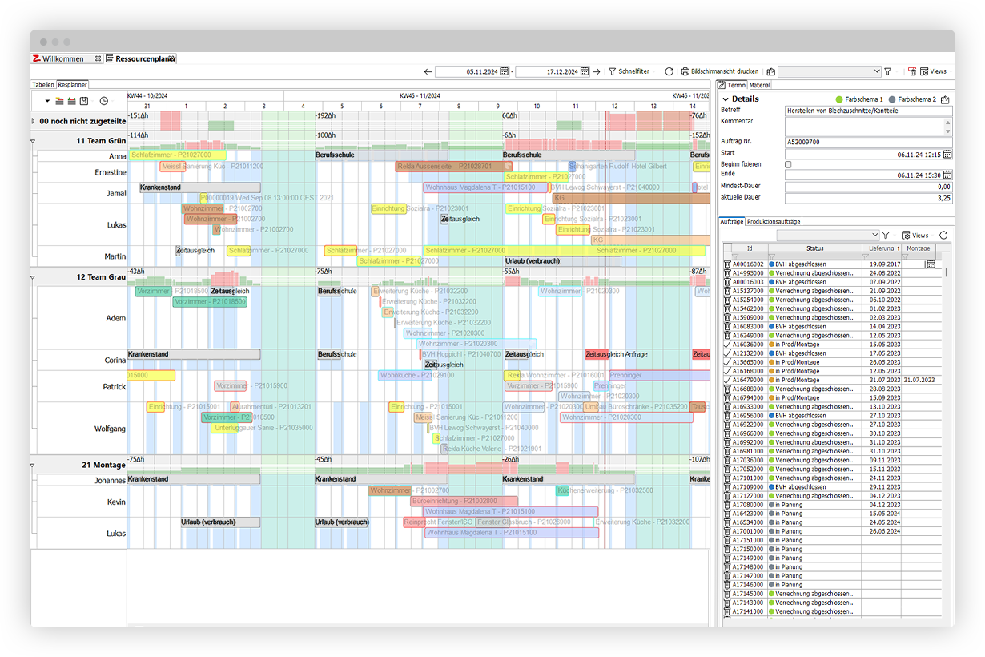
Task: Click the green Farbschema 1 color swatch
Action: [x=838, y=99]
